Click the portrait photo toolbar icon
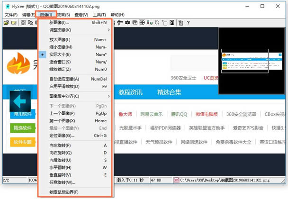 click(x=172, y=23)
